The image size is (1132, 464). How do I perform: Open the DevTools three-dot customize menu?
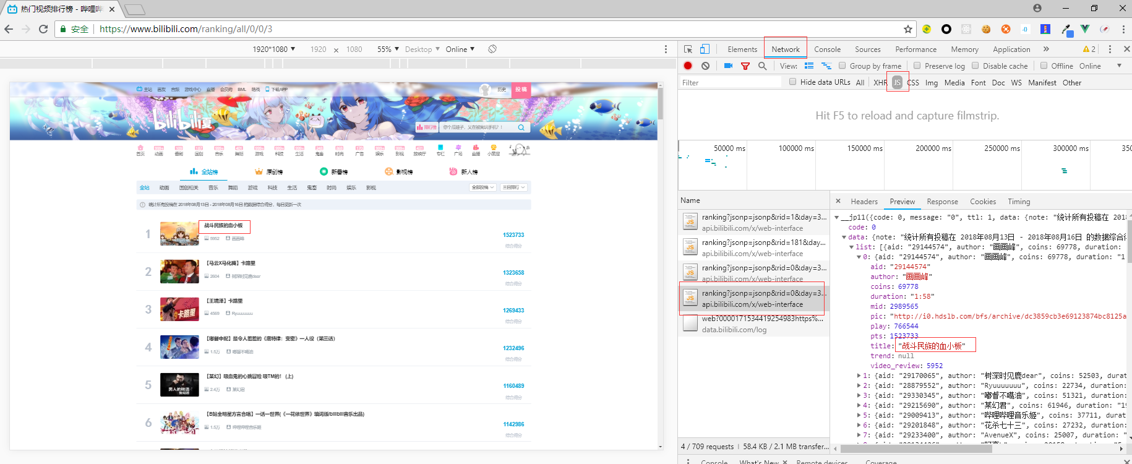click(x=1110, y=49)
